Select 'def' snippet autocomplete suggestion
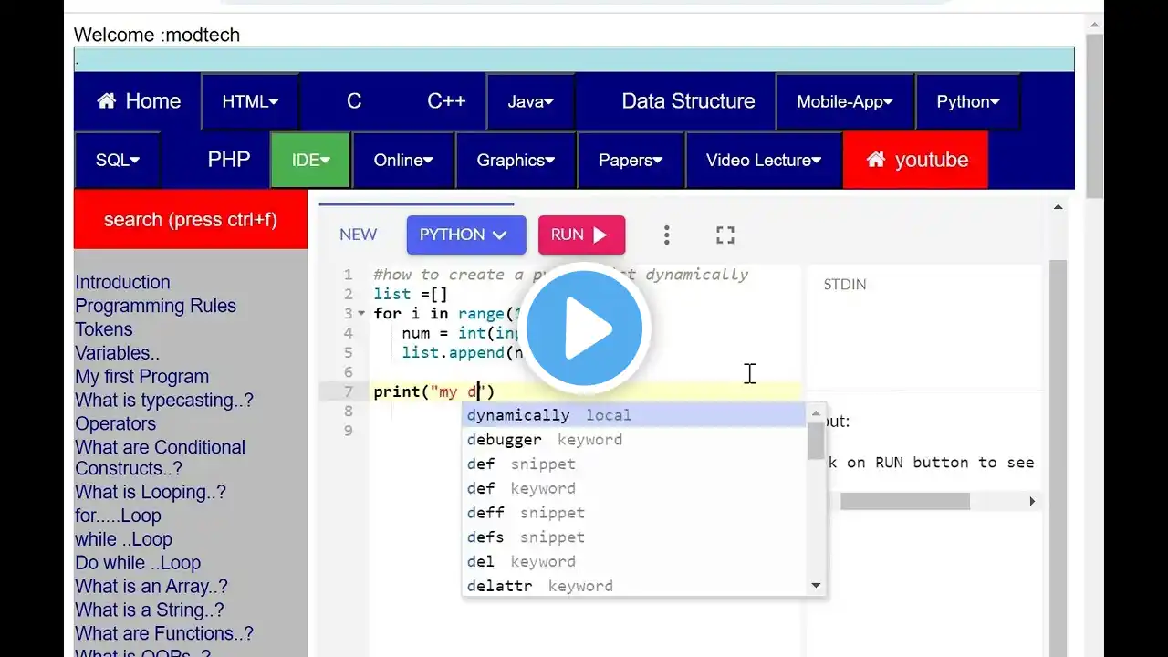 634,464
